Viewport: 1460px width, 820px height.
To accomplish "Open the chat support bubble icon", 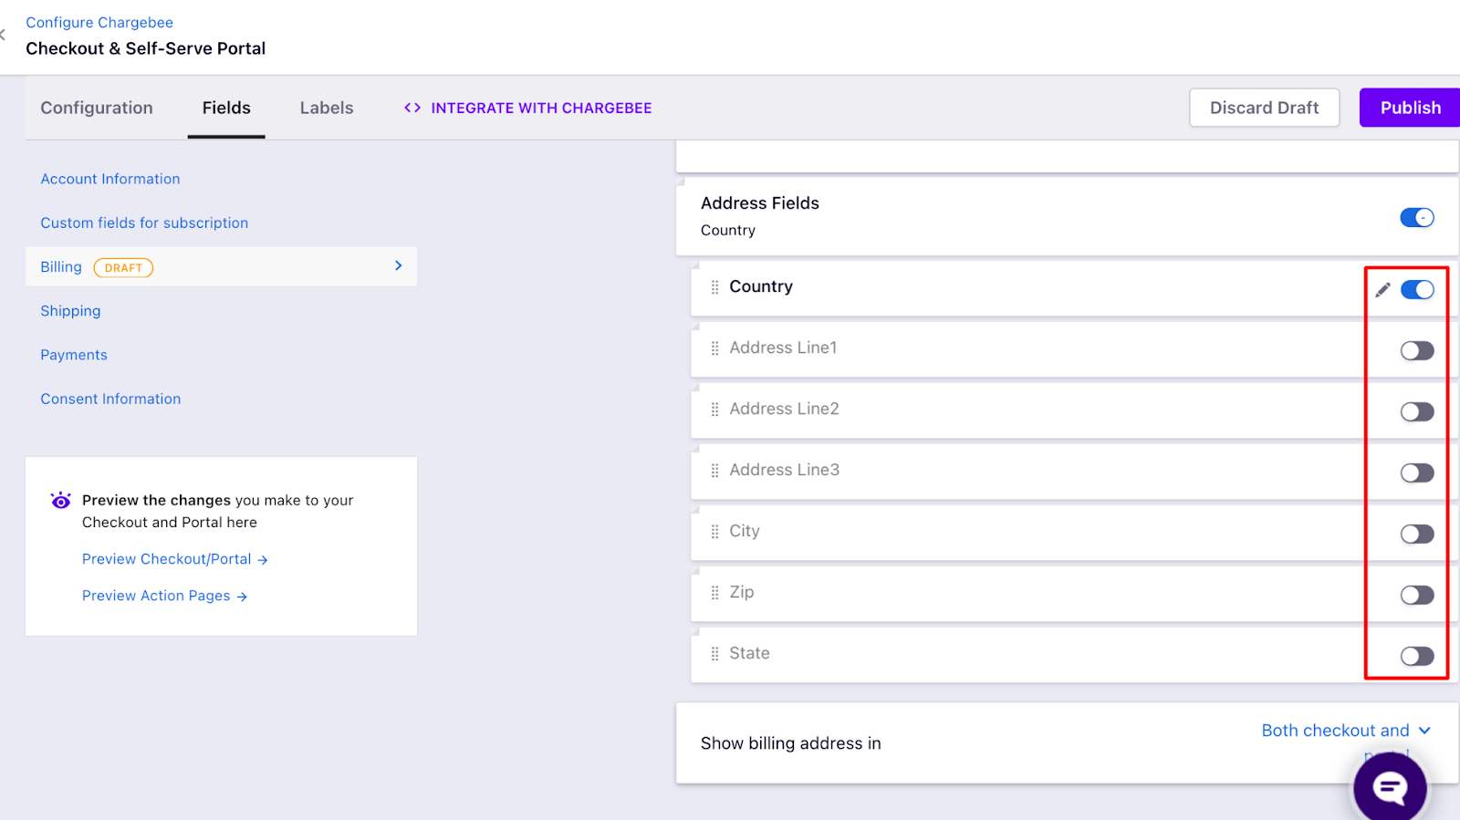I will [1390, 787].
